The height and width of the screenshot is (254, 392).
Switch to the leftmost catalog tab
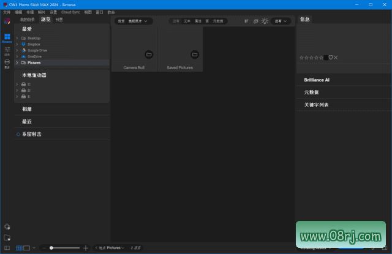point(27,20)
